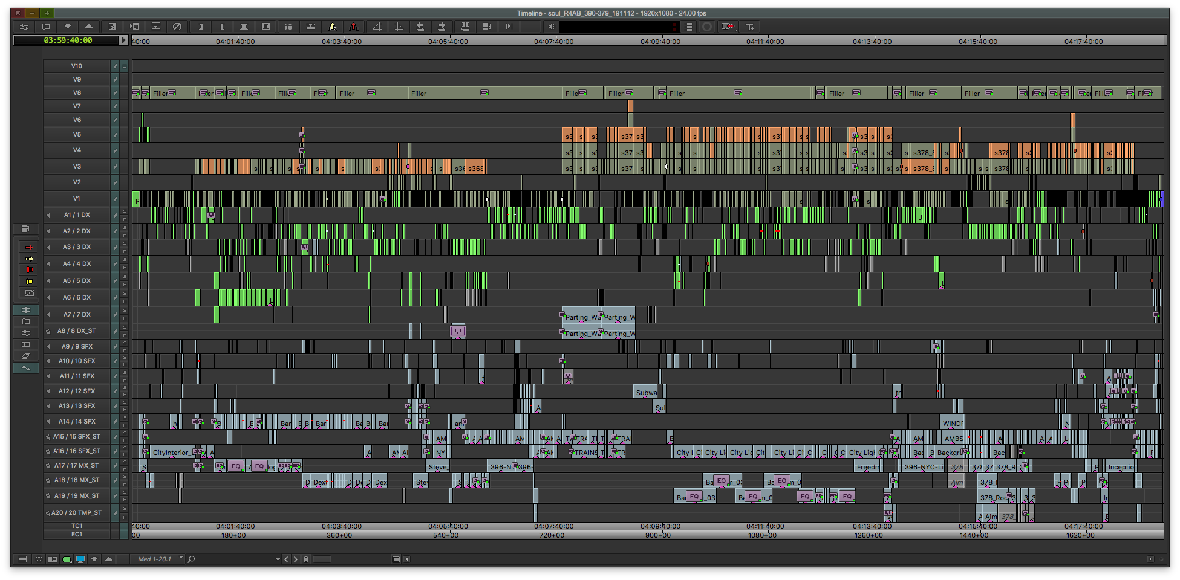Toggle Solo on track A1 / 1 DX
This screenshot has height=580, width=1180.
pyautogui.click(x=125, y=211)
